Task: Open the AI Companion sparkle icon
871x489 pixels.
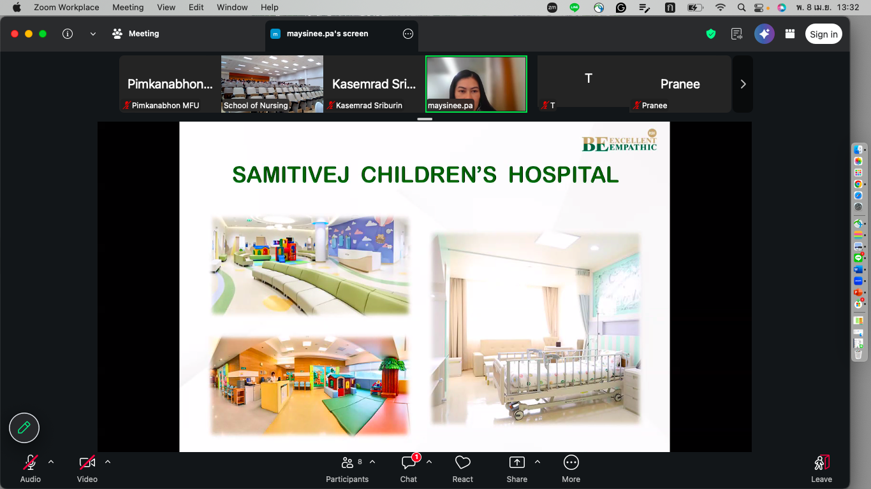Action: 764,34
